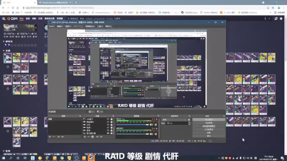Toggle visibility of 显示器采集 source

[x=108, y=133]
